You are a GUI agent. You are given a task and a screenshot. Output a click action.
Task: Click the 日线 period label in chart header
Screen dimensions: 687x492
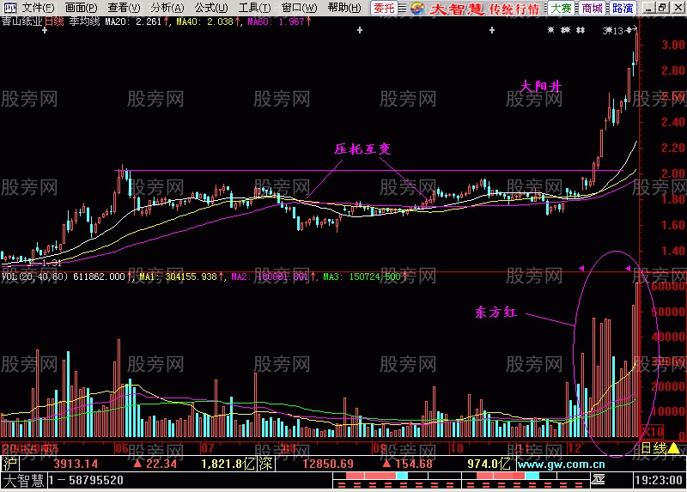pyautogui.click(x=54, y=21)
